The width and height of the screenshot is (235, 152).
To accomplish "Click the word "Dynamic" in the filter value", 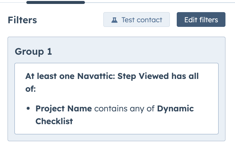I will pyautogui.click(x=175, y=109).
